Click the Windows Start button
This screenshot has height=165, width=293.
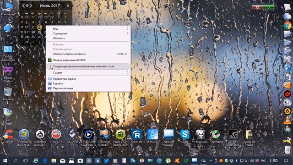pyautogui.click(x=5, y=161)
